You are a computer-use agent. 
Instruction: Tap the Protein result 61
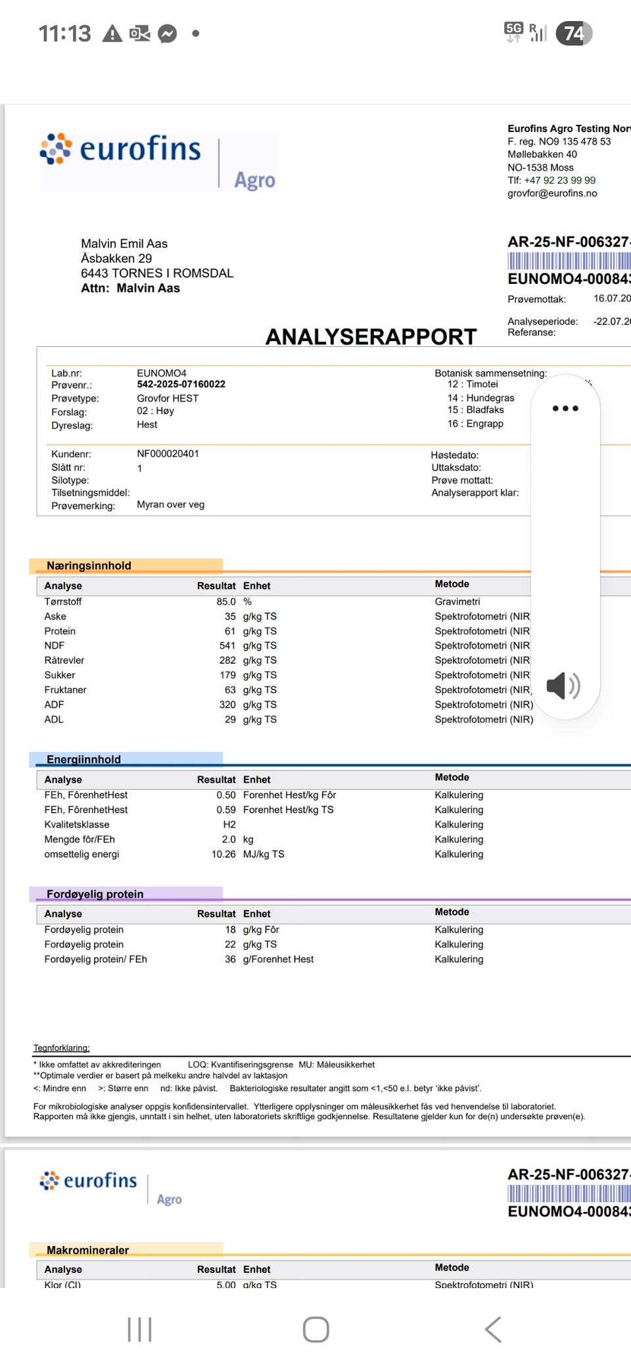[x=230, y=631]
